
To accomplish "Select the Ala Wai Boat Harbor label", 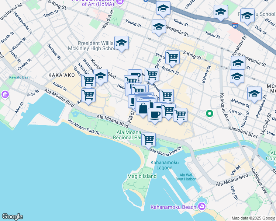I will point(186,177).
